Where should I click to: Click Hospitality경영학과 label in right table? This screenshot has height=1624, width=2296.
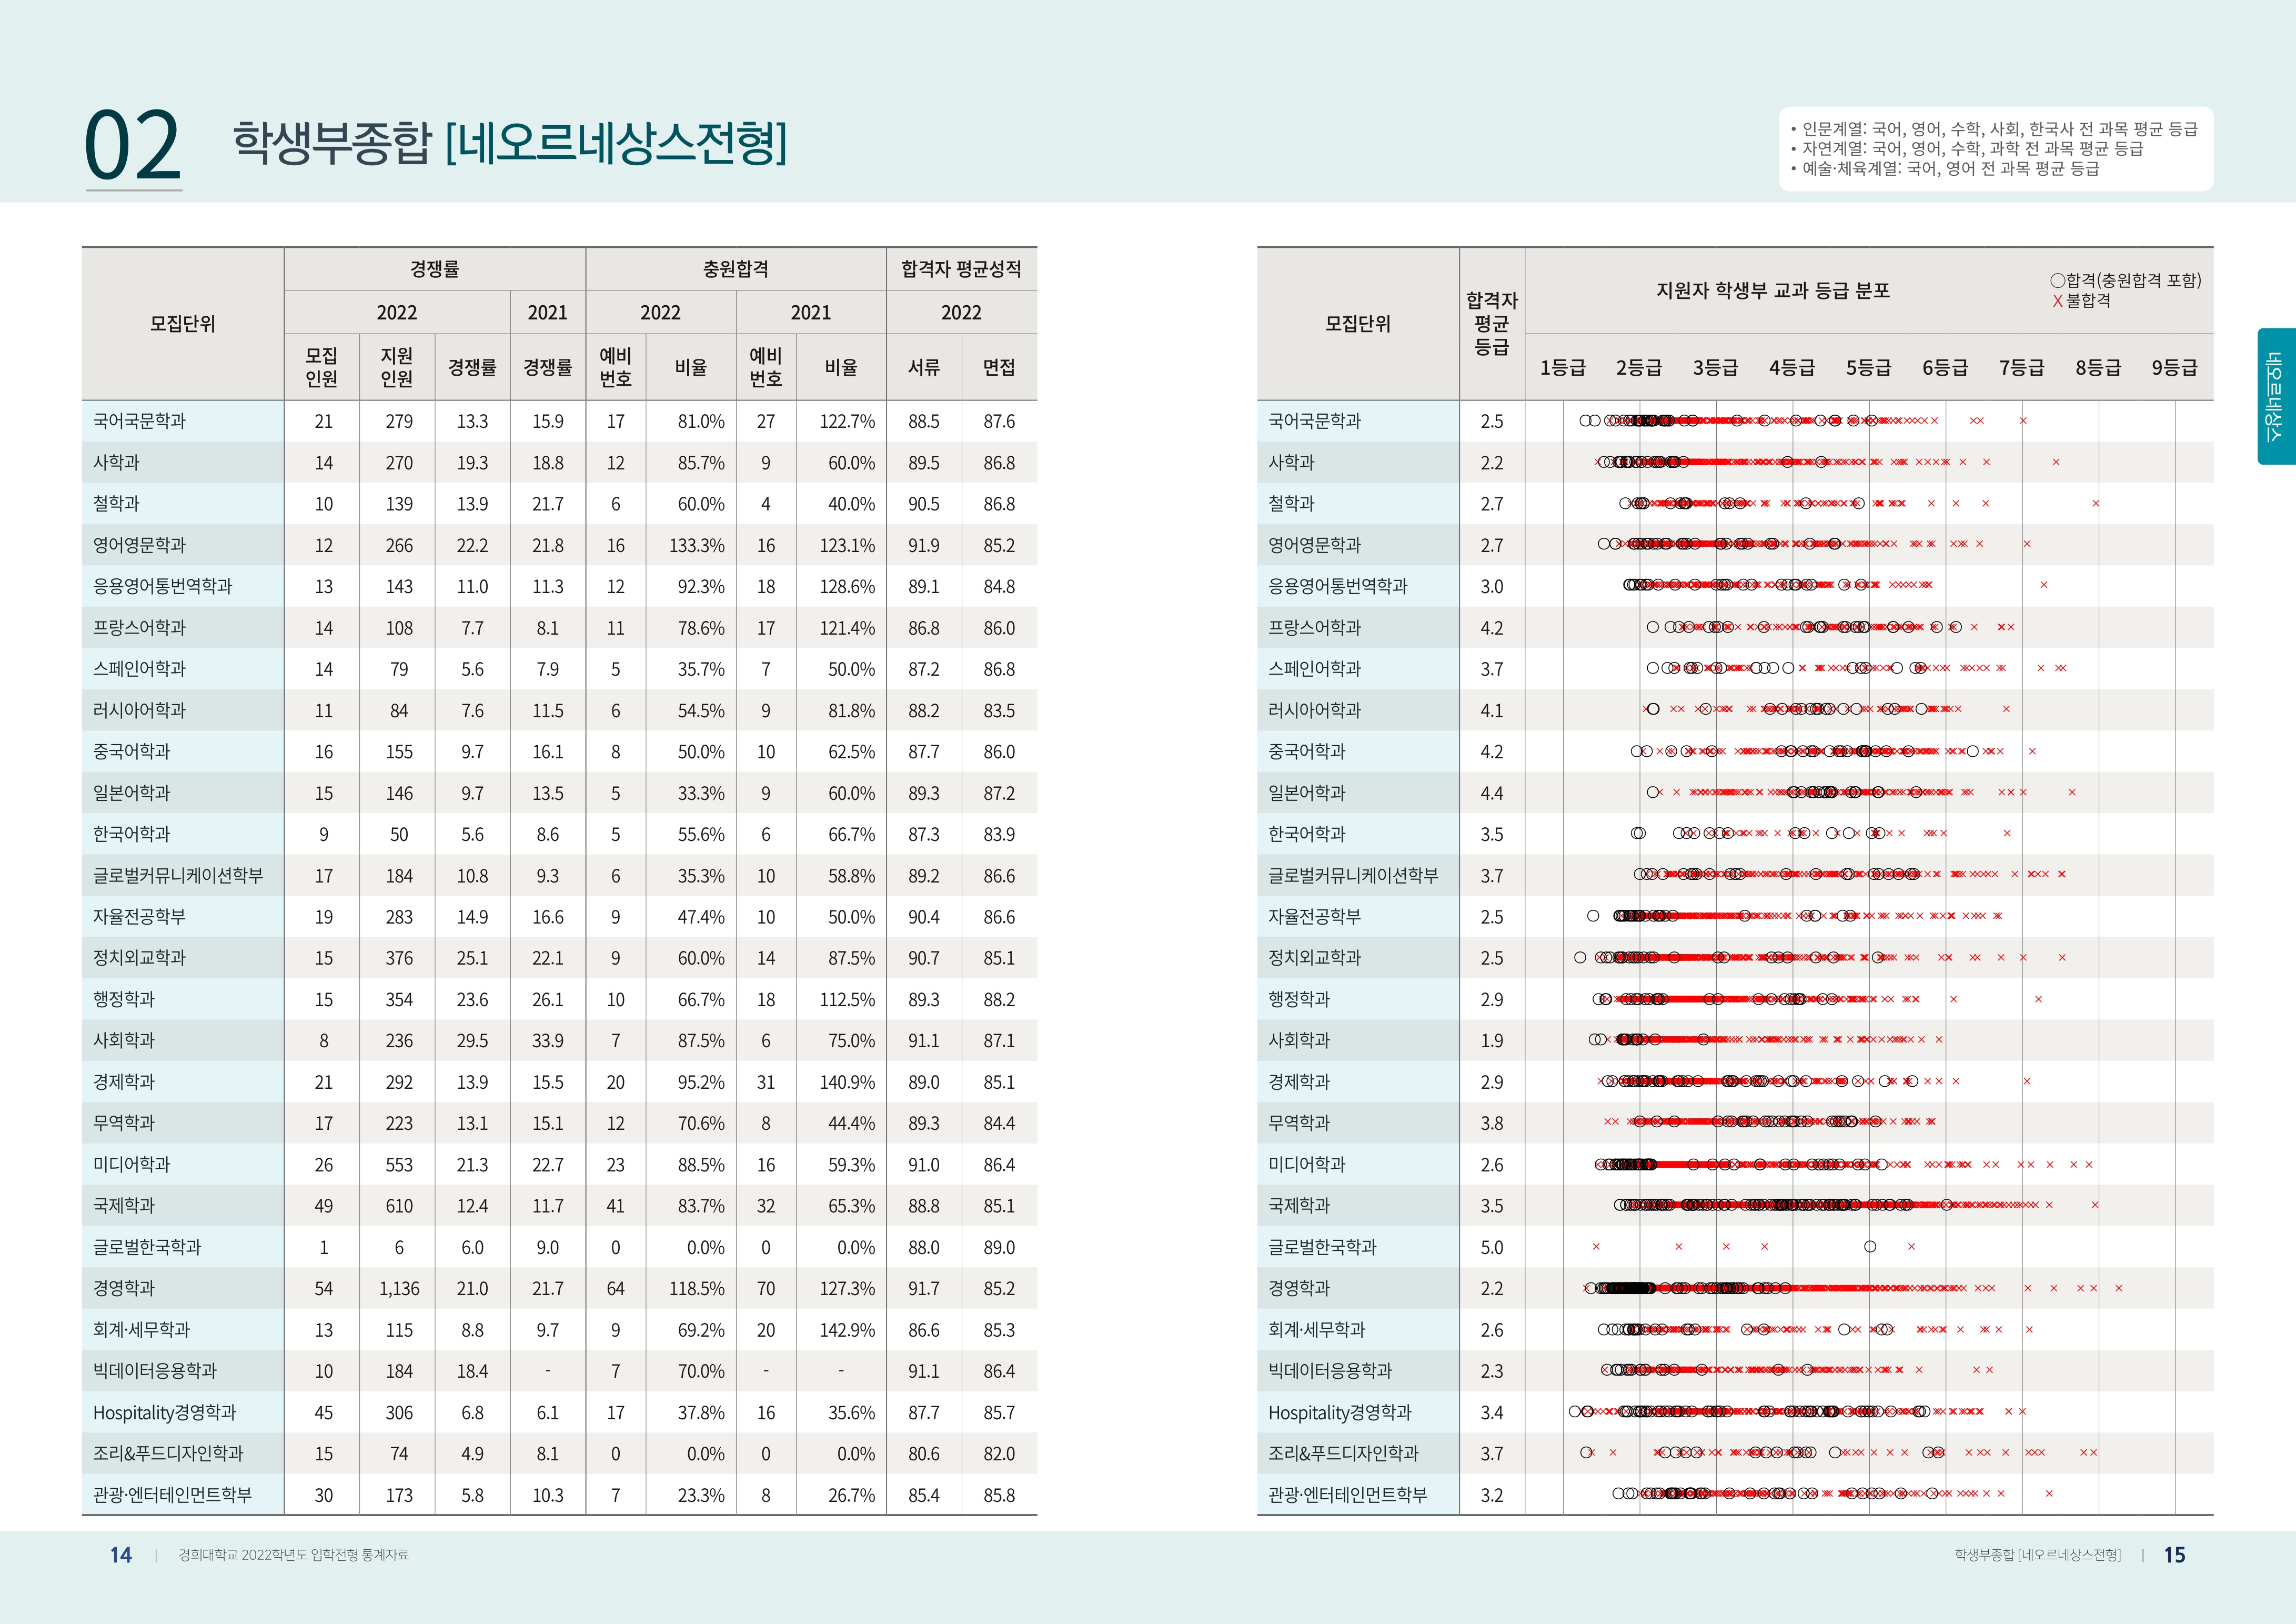pyautogui.click(x=1339, y=1413)
